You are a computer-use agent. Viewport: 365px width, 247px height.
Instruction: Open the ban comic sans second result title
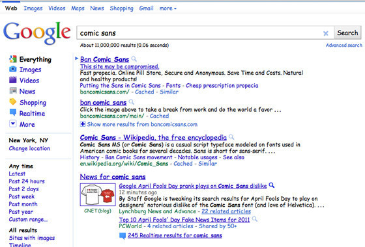[103, 103]
